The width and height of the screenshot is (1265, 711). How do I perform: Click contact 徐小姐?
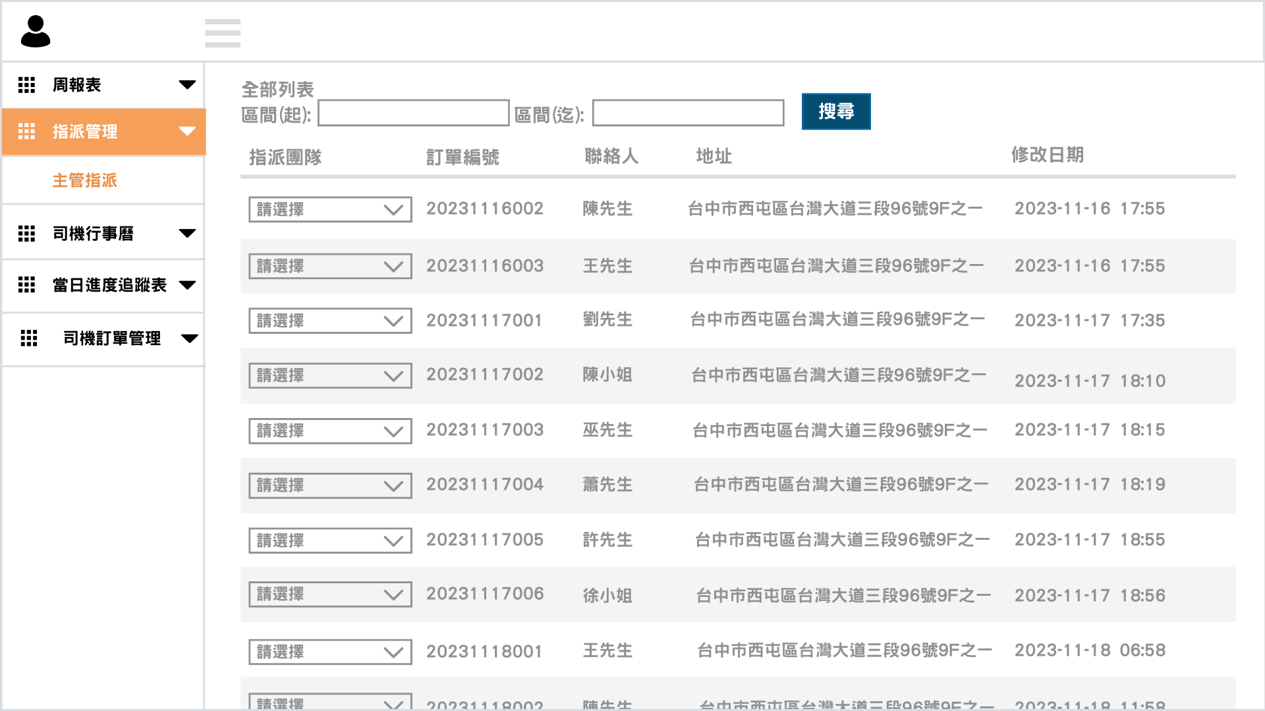pyautogui.click(x=607, y=596)
